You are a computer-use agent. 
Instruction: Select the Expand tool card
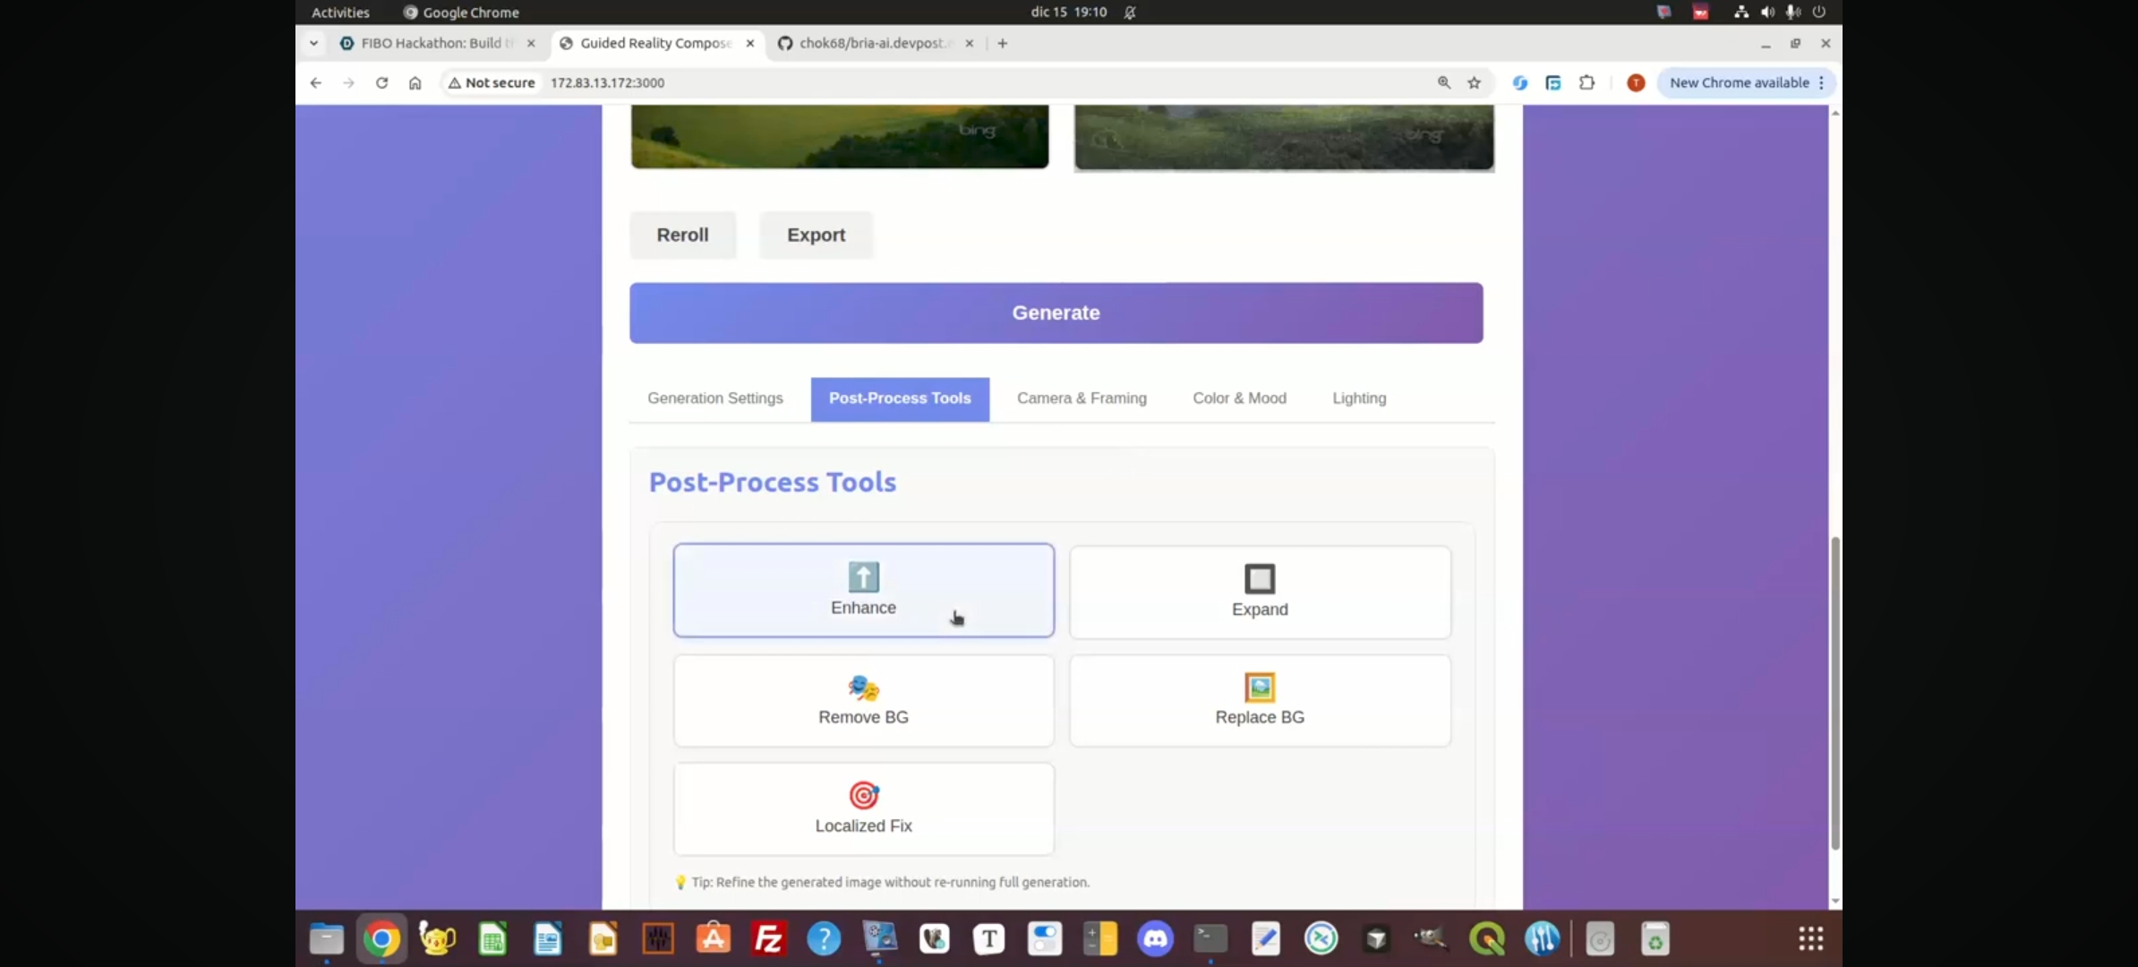pos(1260,592)
